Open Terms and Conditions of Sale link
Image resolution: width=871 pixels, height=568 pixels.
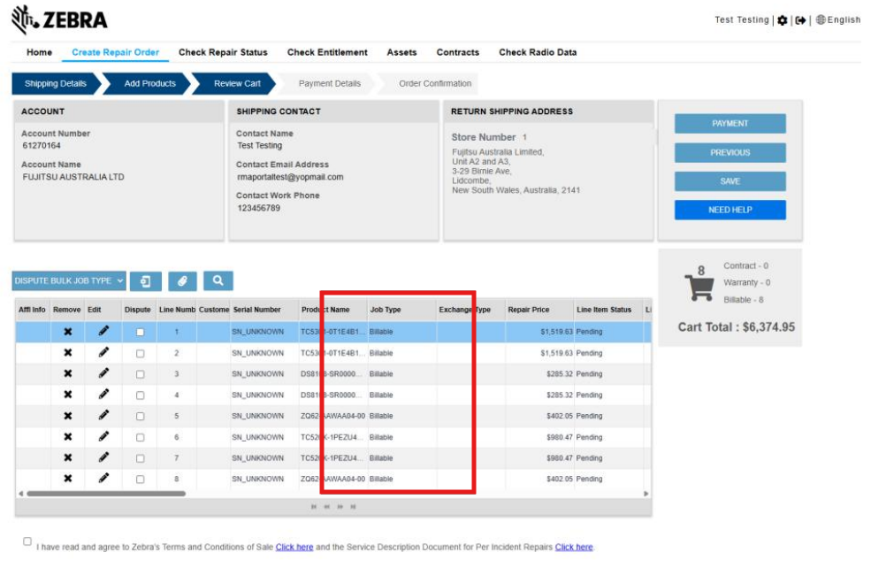[x=294, y=547]
